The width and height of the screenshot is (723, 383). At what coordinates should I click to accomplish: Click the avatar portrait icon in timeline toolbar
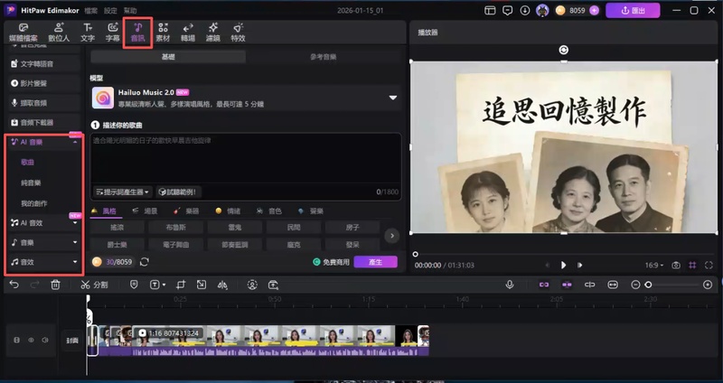[252, 285]
